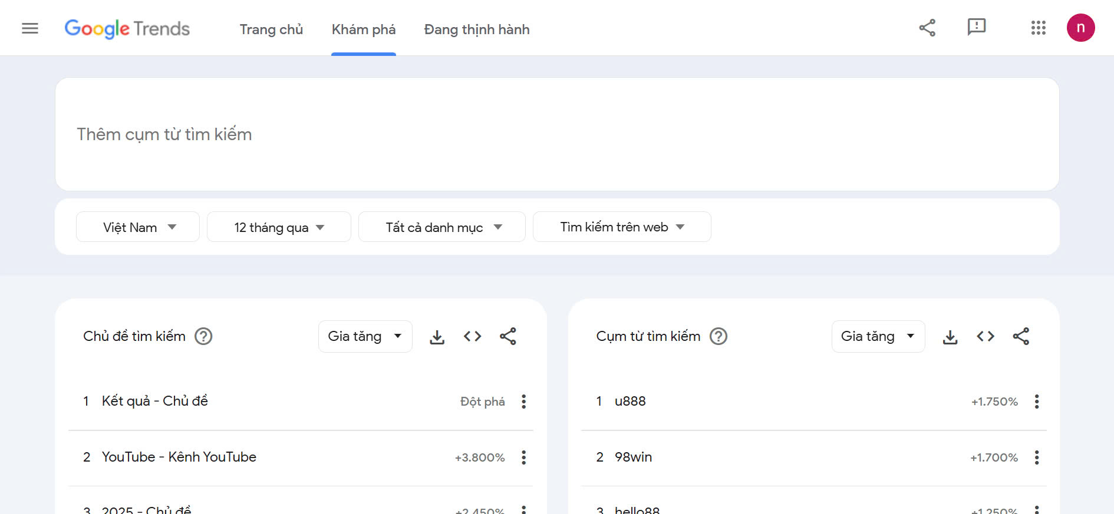Download the Cụm từ tìm kiếm data
This screenshot has width=1114, height=514.
(950, 337)
